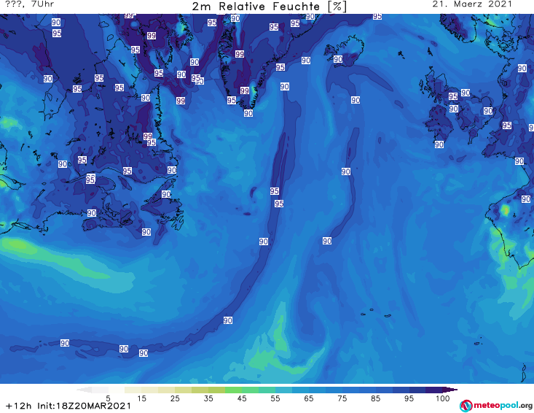Click the '100' label on the colorbar
Viewport: 534px width, 413px height.
(443, 398)
